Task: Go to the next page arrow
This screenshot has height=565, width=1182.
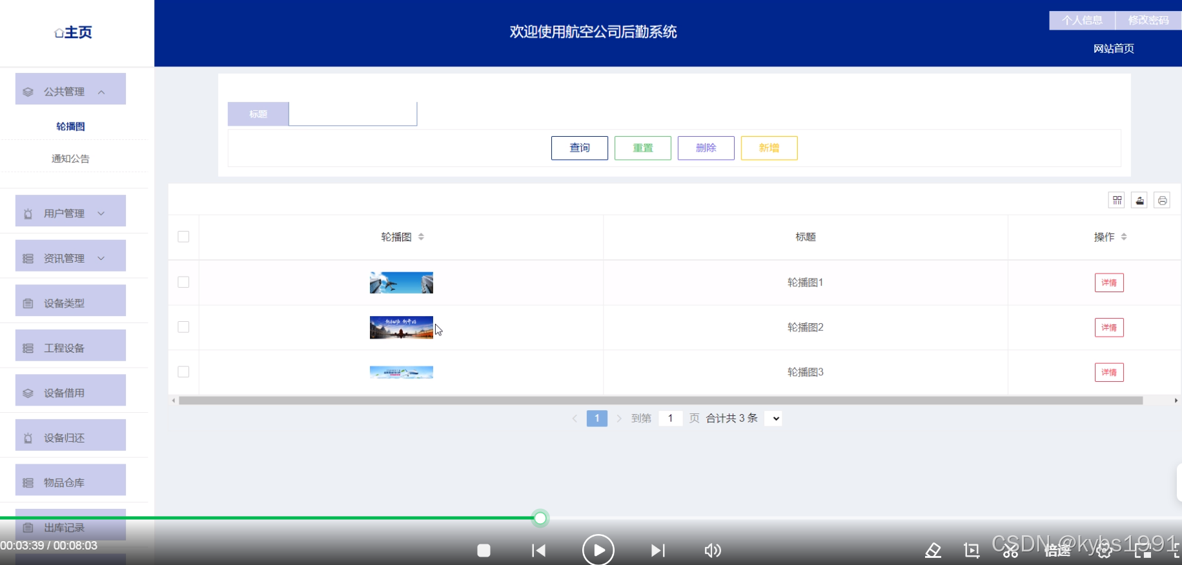Action: tap(619, 419)
